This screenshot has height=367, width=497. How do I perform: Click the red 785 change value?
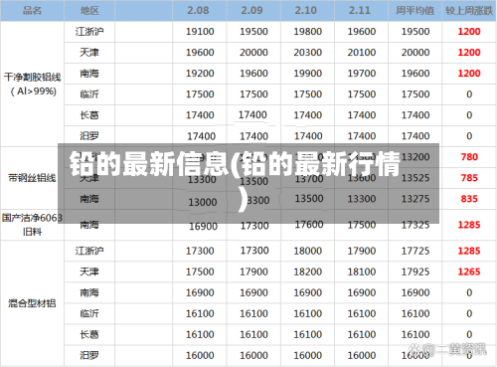pos(469,178)
